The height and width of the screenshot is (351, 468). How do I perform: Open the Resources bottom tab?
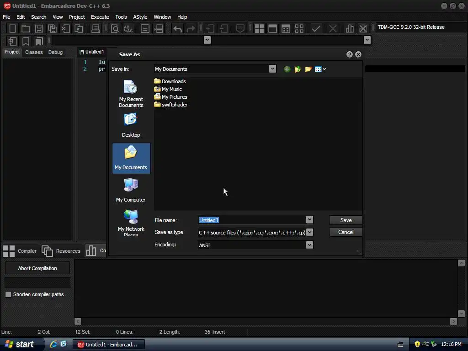coord(62,251)
